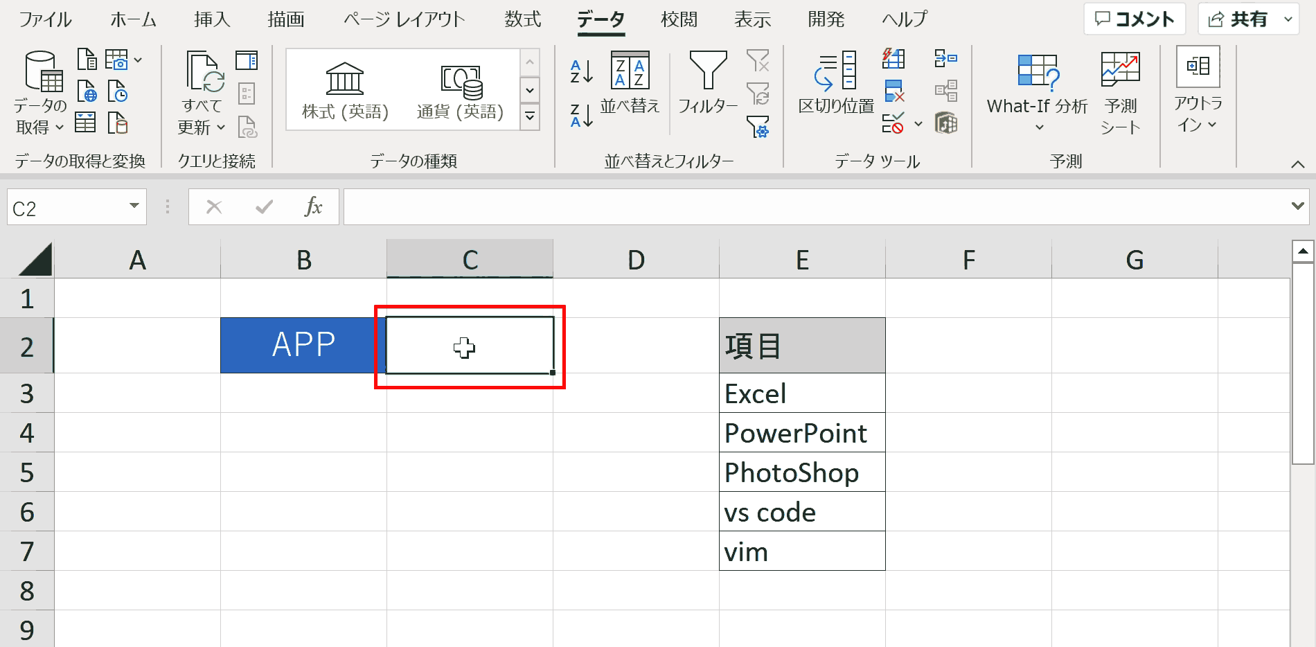The image size is (1316, 647).
Task: Click the From Picture data import icon
Action: [x=116, y=60]
